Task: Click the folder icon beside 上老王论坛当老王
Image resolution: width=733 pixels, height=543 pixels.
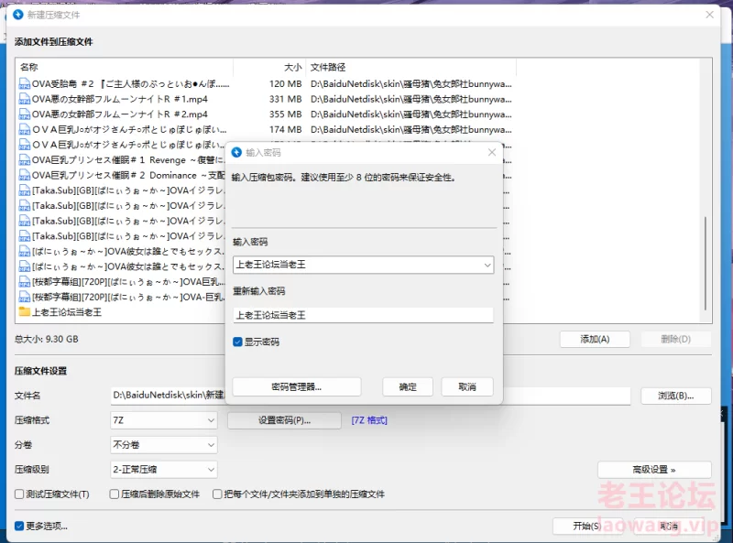Action: pyautogui.click(x=25, y=312)
